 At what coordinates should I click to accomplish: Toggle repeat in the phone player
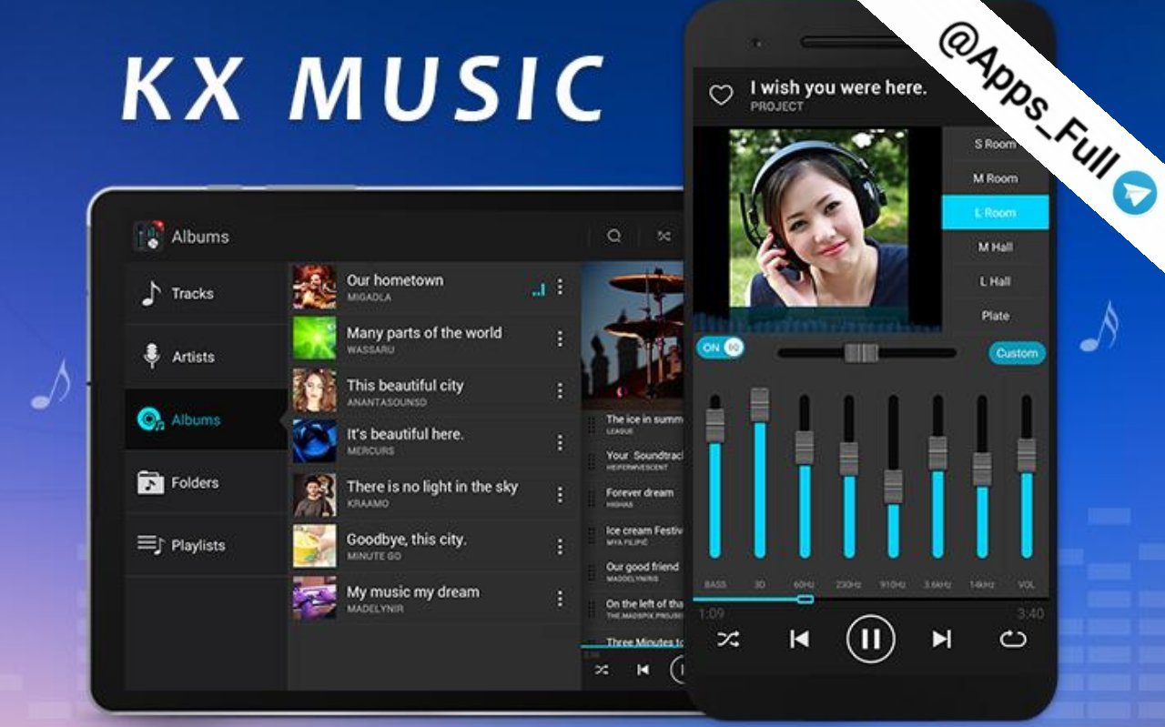[1012, 640]
